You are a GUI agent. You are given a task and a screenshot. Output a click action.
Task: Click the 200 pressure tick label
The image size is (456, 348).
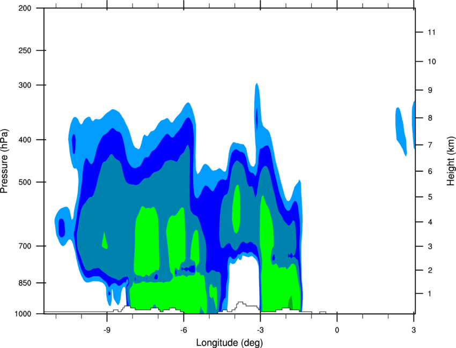pos(25,8)
